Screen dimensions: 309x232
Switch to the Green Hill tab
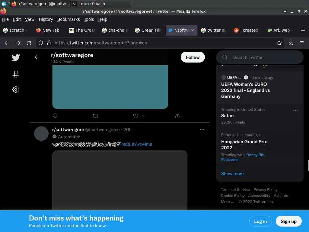click(148, 30)
